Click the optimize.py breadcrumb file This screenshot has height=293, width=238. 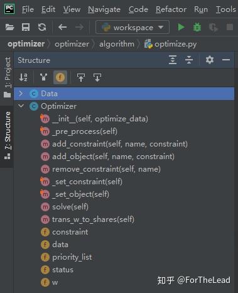pyautogui.click(x=170, y=44)
